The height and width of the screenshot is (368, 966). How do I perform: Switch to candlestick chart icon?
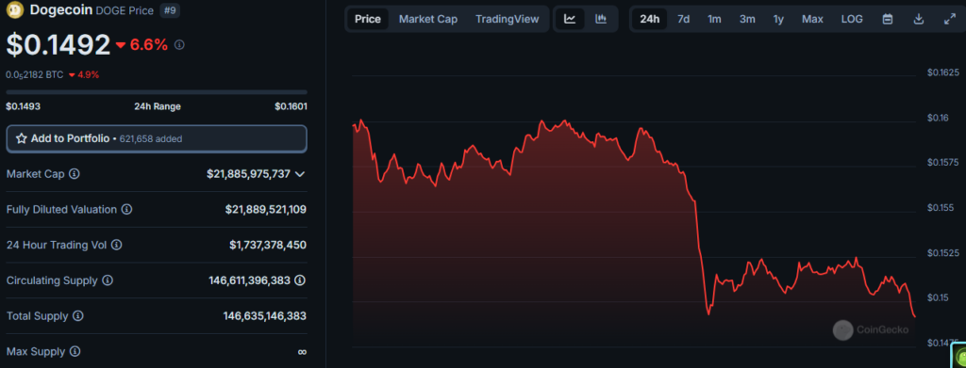click(x=601, y=19)
